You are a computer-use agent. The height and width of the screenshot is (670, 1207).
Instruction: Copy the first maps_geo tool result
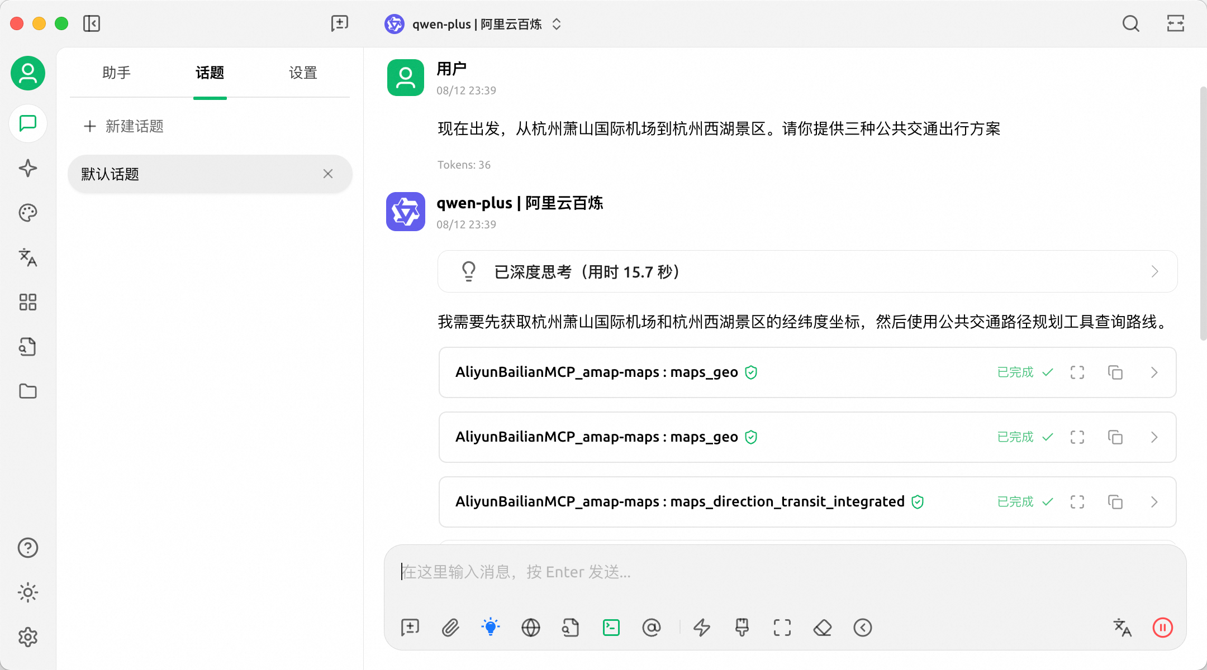(x=1115, y=372)
